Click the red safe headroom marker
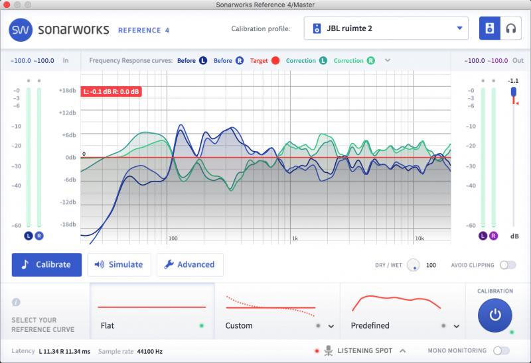531x363 pixels. point(516,103)
